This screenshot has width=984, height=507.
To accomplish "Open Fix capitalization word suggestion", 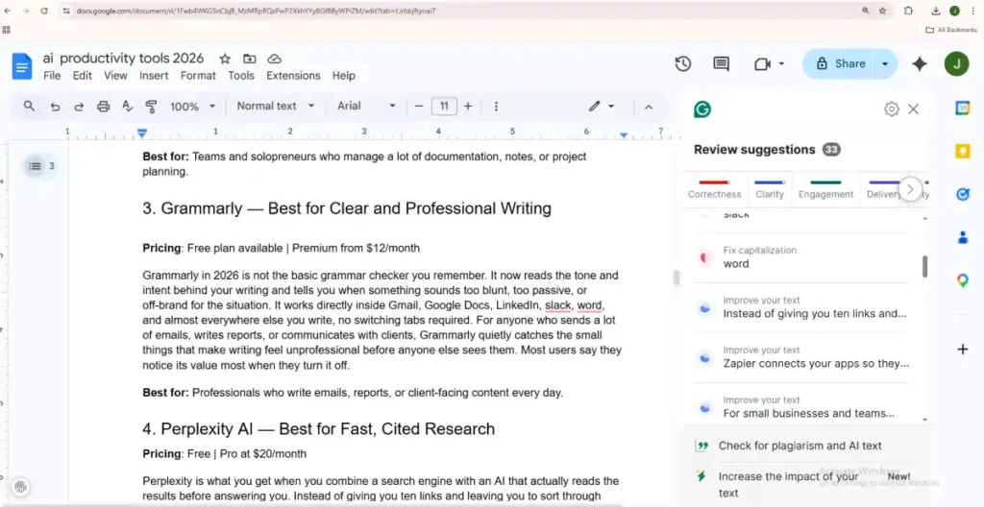I will (x=801, y=257).
